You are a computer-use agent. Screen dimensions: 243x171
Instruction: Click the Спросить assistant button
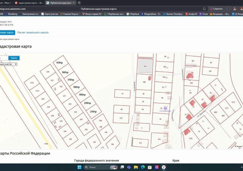[216, 9]
